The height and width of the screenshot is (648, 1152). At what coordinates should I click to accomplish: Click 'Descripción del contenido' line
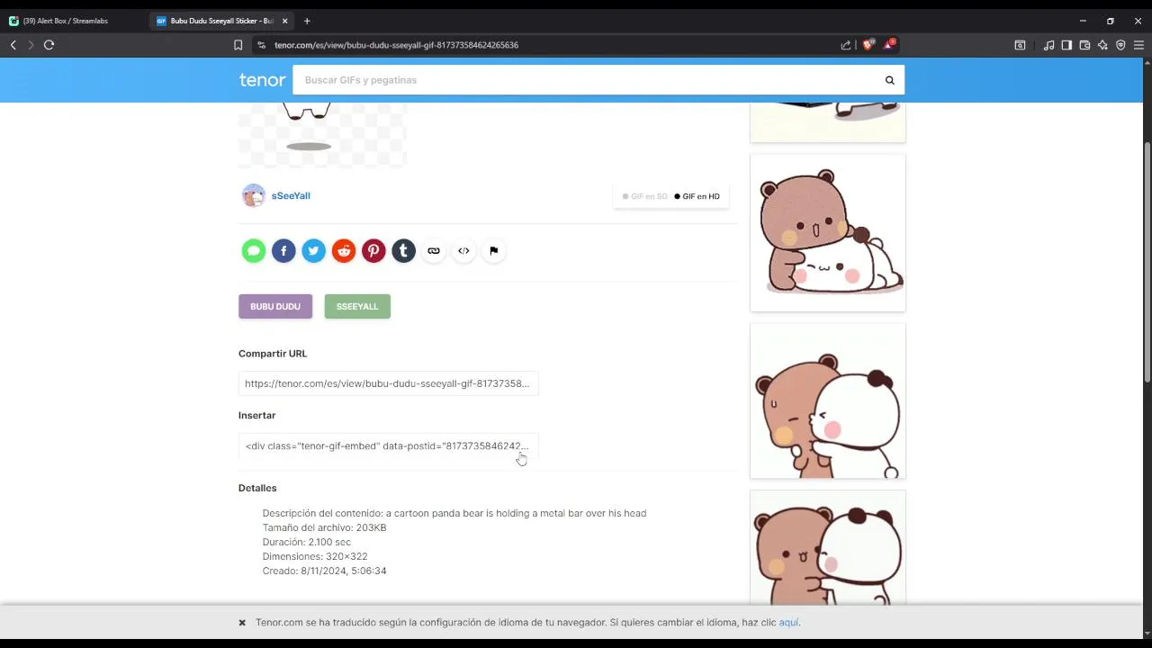coord(454,513)
